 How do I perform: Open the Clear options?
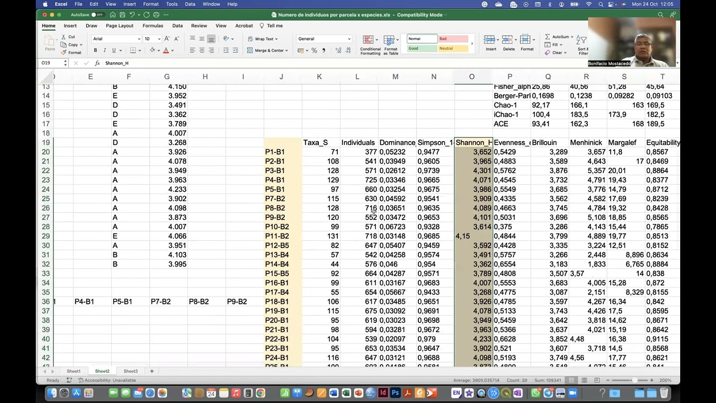[556, 53]
